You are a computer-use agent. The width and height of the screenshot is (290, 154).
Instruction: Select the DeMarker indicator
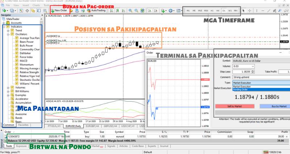25,53
